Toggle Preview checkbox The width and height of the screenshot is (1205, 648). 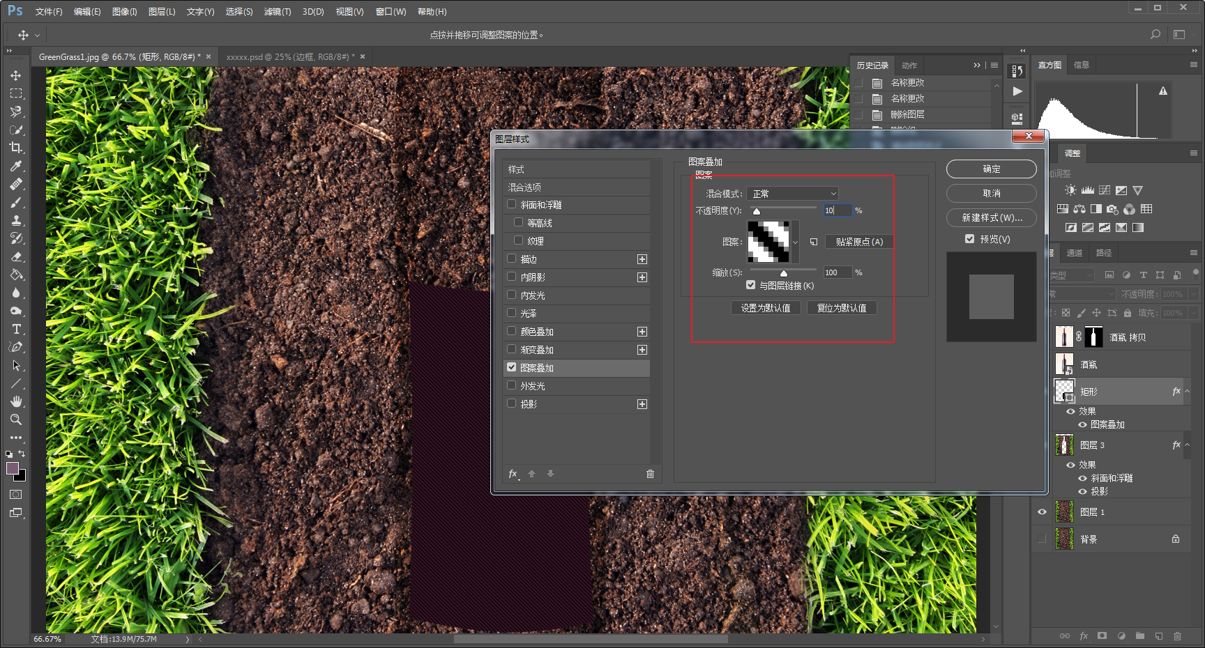969,239
